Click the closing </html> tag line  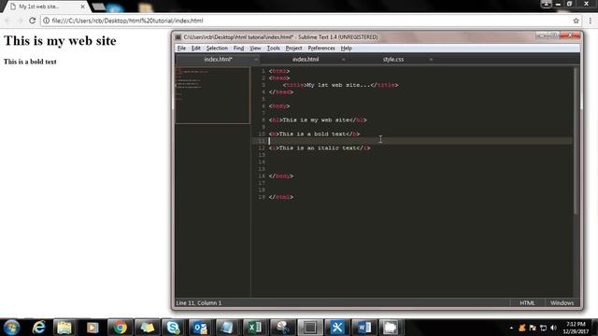click(x=280, y=197)
